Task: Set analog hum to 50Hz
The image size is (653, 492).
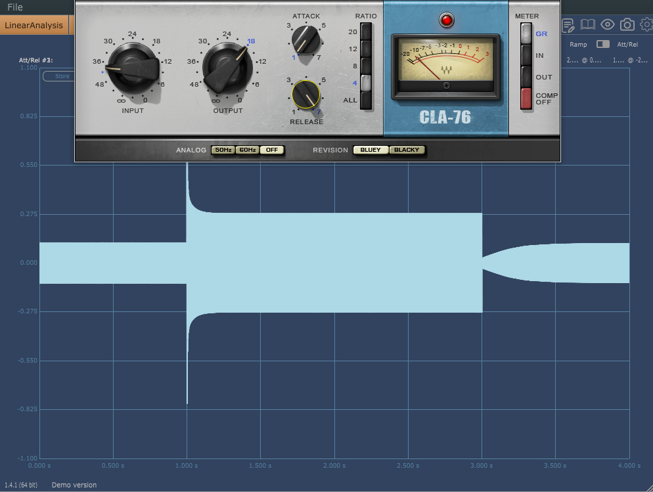Action: pyautogui.click(x=223, y=150)
